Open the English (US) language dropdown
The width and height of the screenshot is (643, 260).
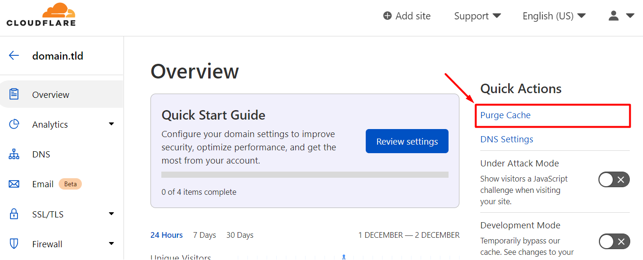tap(554, 16)
